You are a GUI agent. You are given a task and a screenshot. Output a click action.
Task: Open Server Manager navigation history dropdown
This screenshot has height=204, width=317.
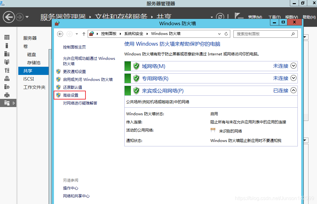[27, 17]
